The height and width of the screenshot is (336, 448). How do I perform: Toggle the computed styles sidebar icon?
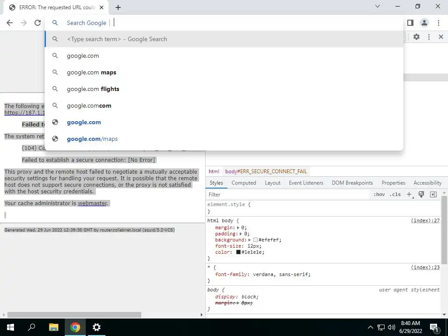click(x=434, y=195)
